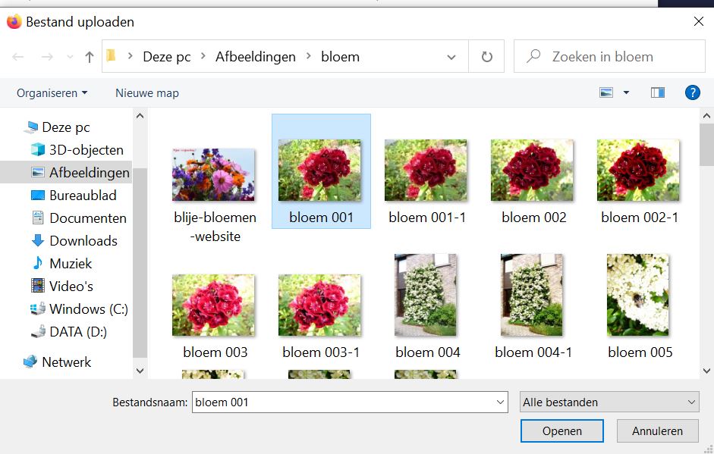
Task: Click the refresh button beside address bar
Action: point(486,57)
